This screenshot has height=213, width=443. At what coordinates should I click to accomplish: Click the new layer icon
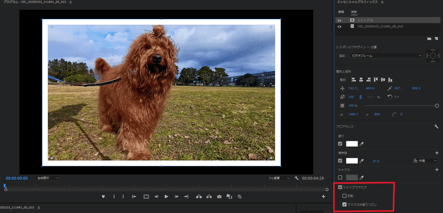[436, 38]
